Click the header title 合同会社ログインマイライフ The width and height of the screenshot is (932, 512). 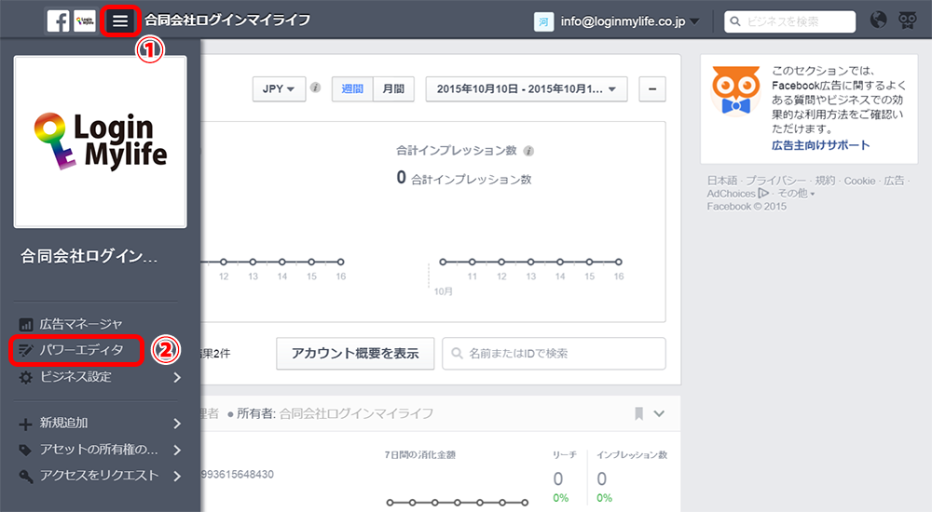click(x=227, y=20)
